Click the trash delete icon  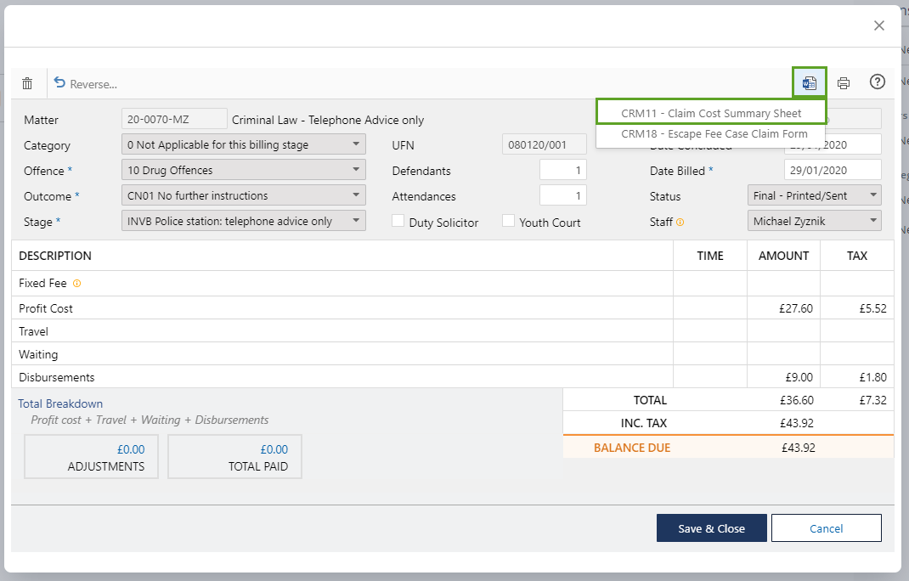pyautogui.click(x=27, y=83)
